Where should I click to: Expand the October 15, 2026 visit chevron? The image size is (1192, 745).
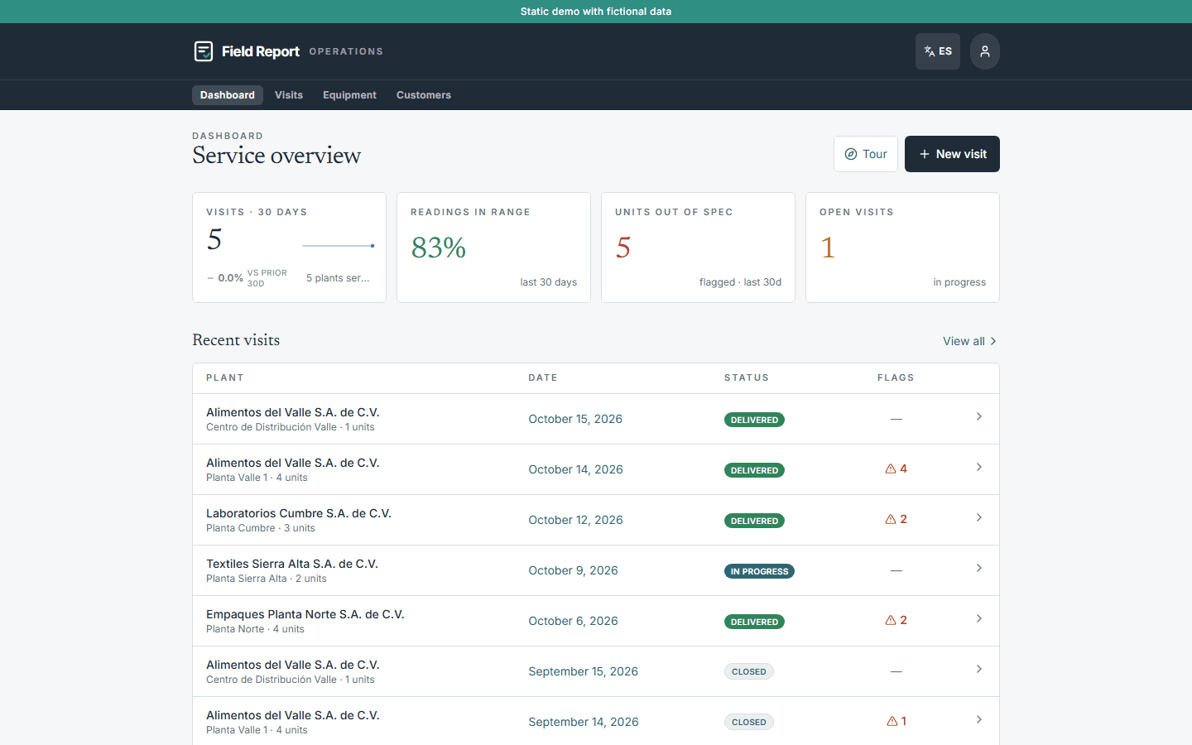click(978, 416)
